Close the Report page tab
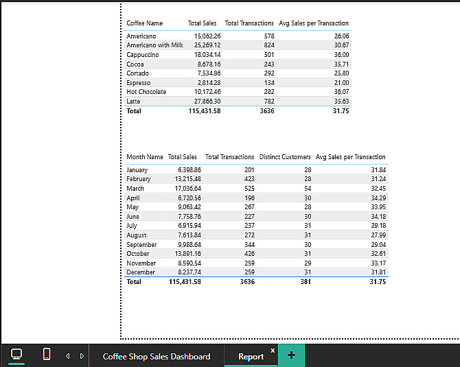The height and width of the screenshot is (367, 460). [x=273, y=350]
